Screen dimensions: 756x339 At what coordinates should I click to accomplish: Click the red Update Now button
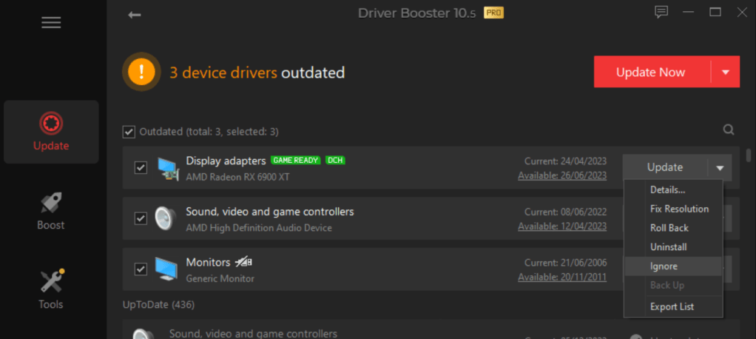(x=652, y=72)
